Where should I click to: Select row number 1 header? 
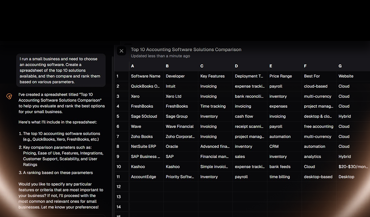tap(122, 76)
